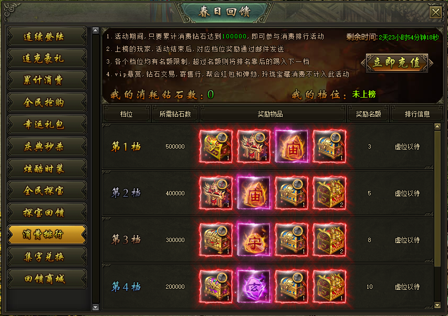Click the purple 玄 gem in tier 4
448x316 pixels.
click(x=254, y=287)
